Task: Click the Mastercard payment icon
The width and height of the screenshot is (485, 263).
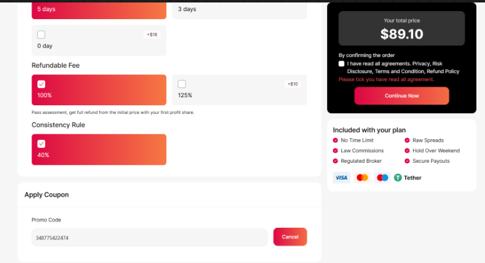Action: pos(362,178)
